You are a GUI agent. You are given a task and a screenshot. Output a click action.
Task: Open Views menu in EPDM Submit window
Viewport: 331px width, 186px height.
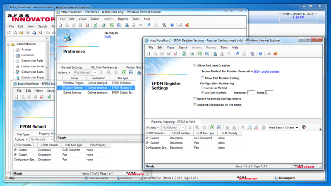(39, 91)
